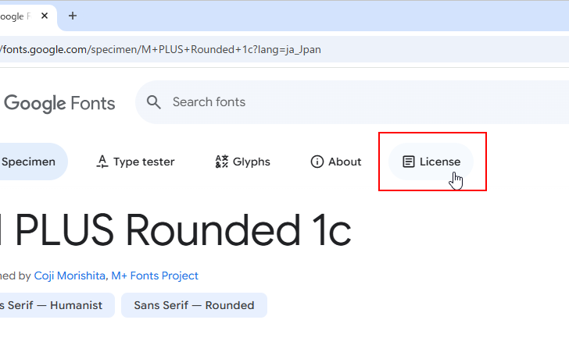Go to the About tab label
Viewport: 569px width, 359px height.
[345, 162]
